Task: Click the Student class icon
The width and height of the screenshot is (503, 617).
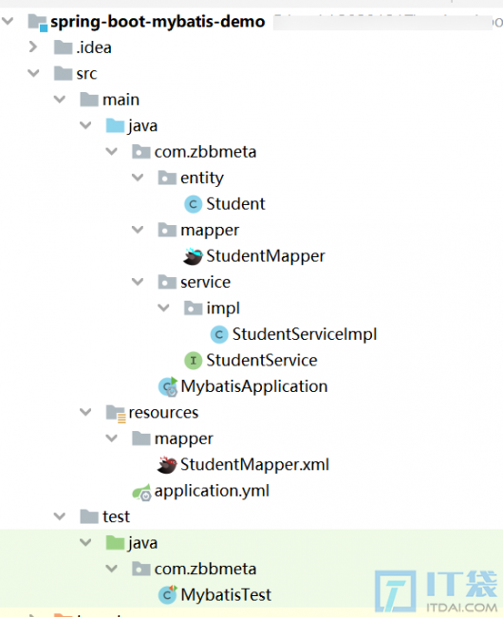Action: 193,204
